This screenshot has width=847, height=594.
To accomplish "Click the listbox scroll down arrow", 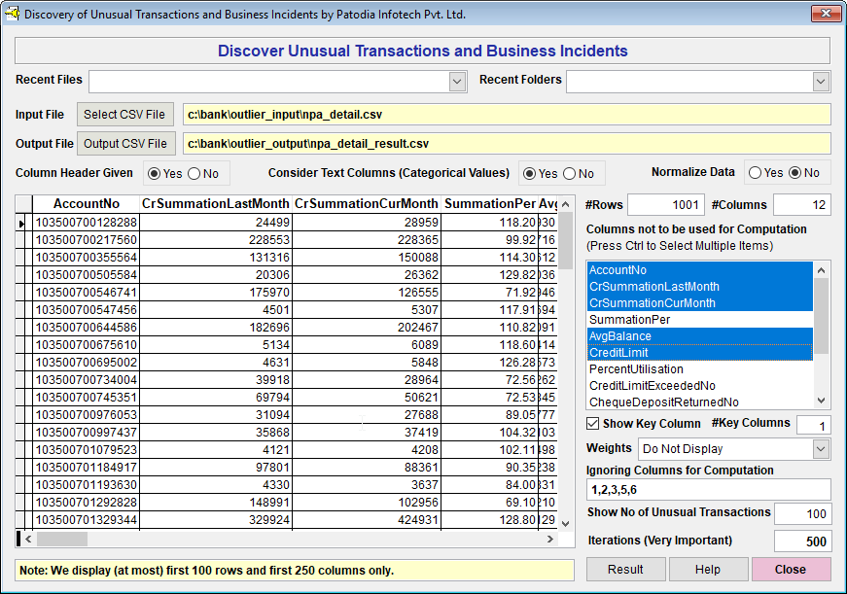I will point(823,401).
